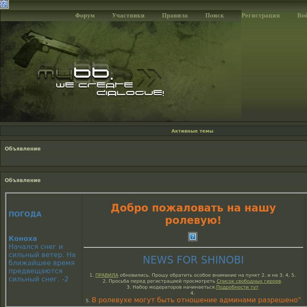Click the broken image icon at top-left corner

click(4, 4)
